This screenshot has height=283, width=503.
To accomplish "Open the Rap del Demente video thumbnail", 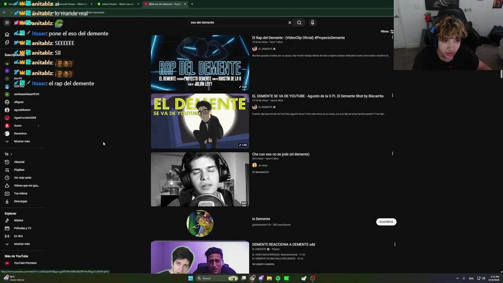I will [x=200, y=62].
